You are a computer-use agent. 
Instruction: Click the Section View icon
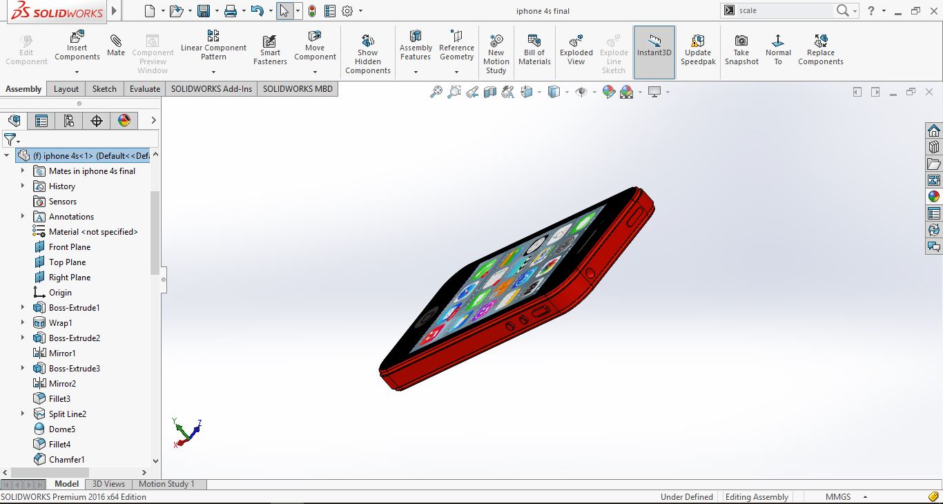(x=490, y=92)
